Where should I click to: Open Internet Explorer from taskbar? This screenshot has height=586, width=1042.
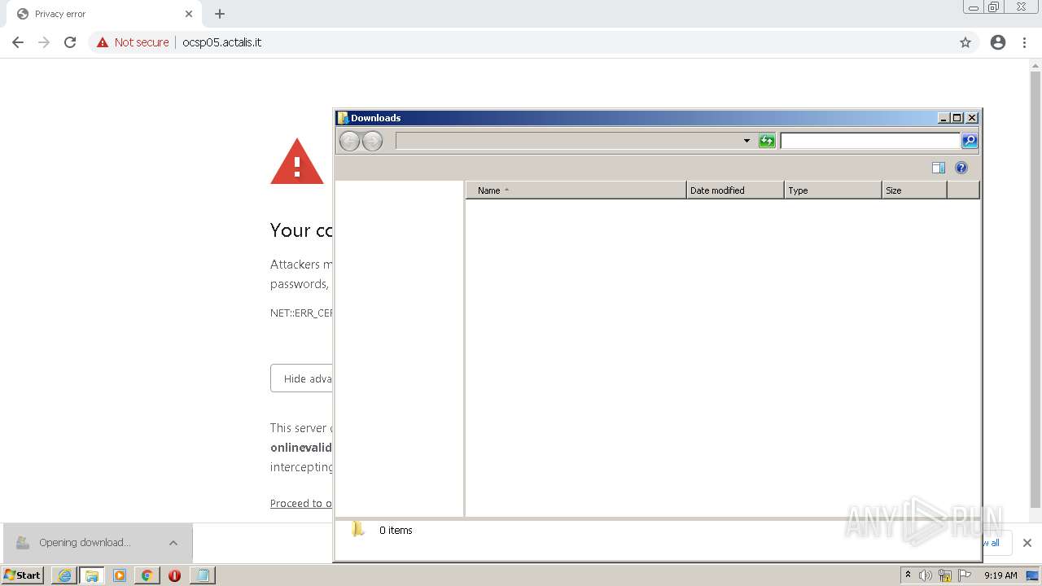coord(64,575)
